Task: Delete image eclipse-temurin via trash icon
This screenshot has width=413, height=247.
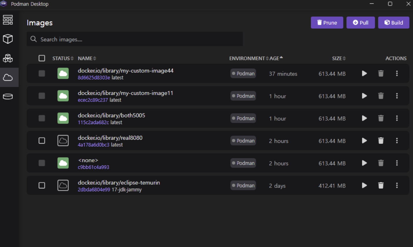Action: [381, 185]
